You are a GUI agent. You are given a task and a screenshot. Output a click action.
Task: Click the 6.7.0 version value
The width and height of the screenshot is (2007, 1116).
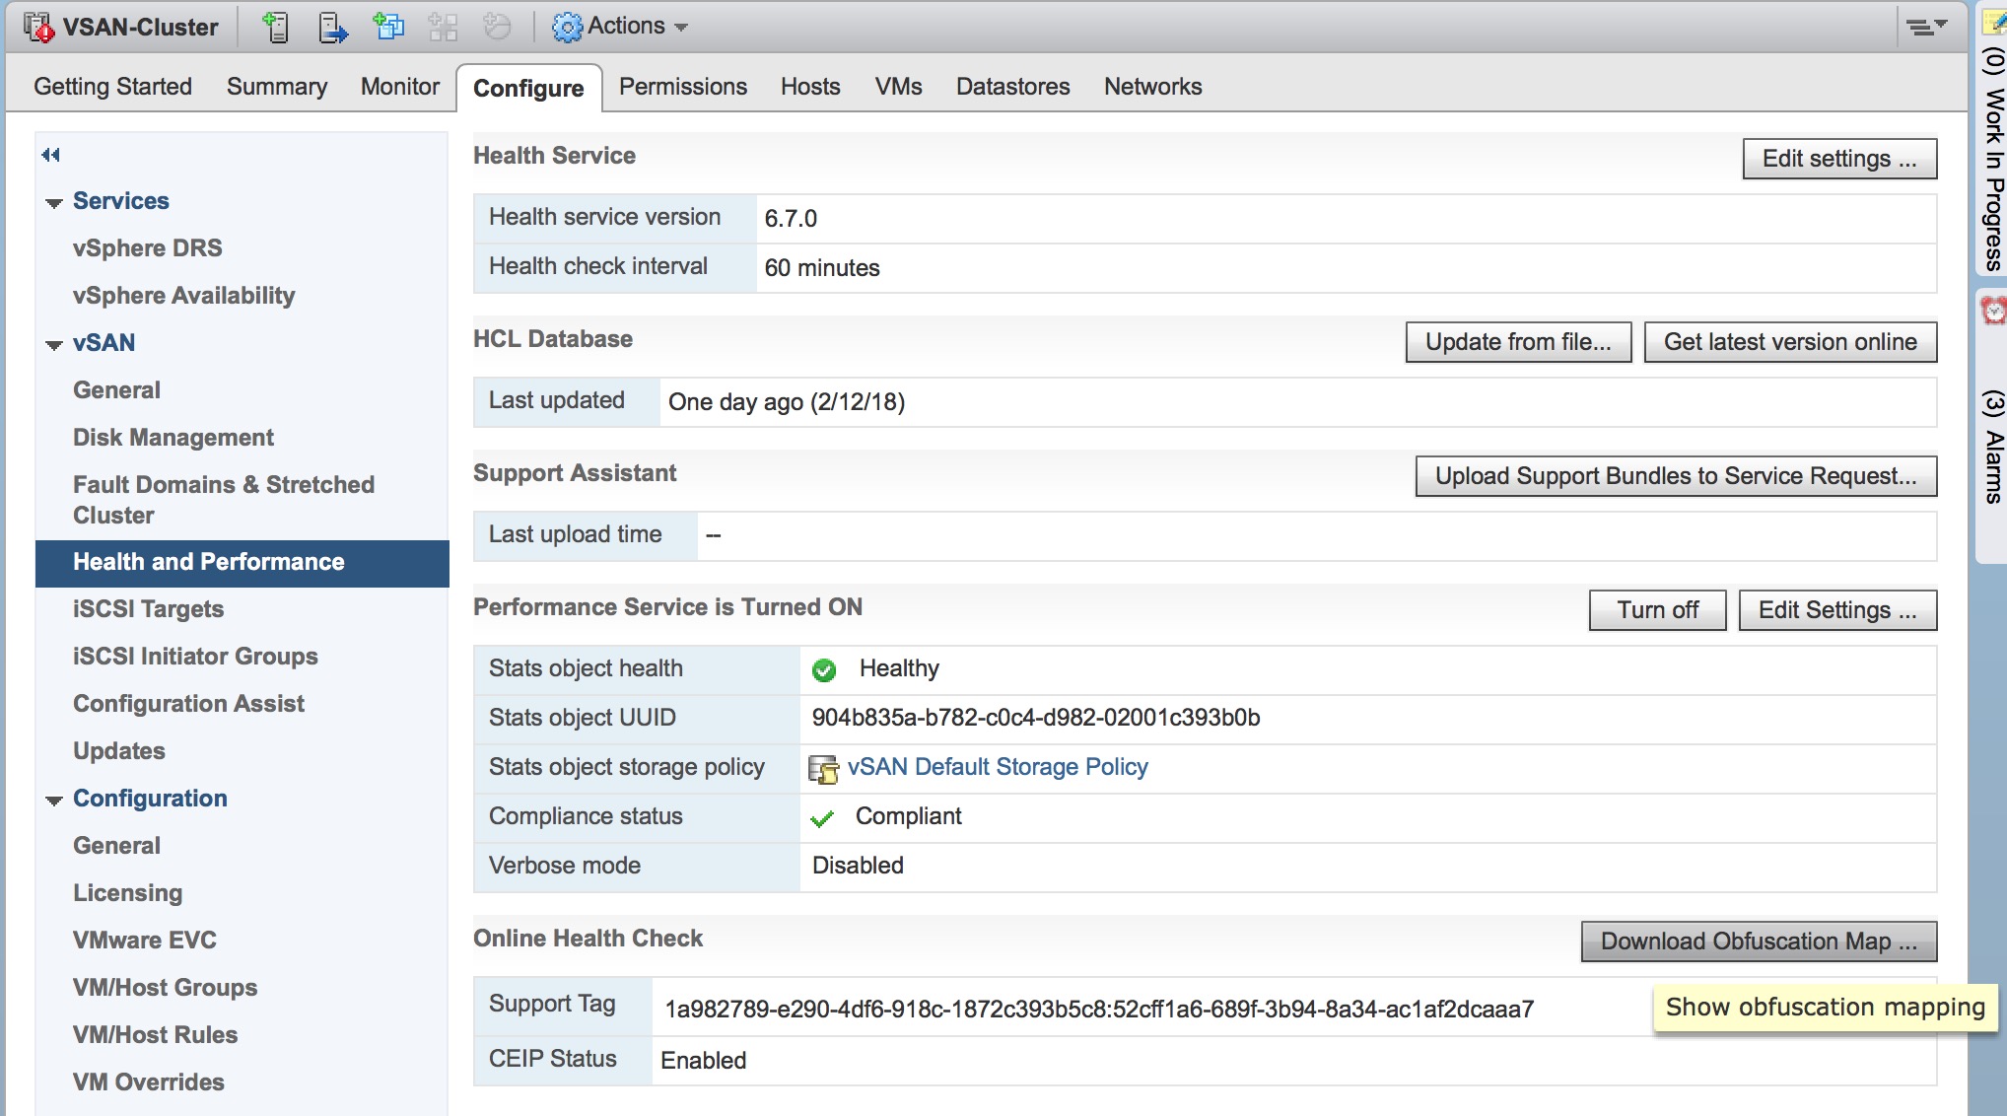coord(791,219)
